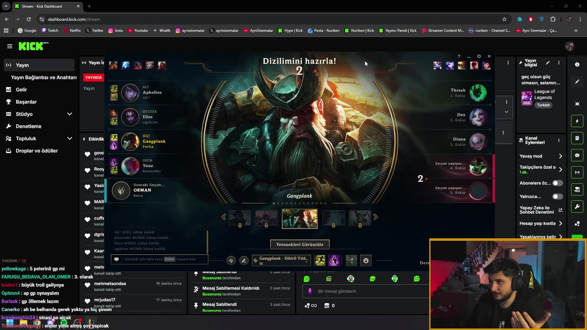Screen dimensions: 587x330
Task: Open the ward skin selector
Action: 351,260
